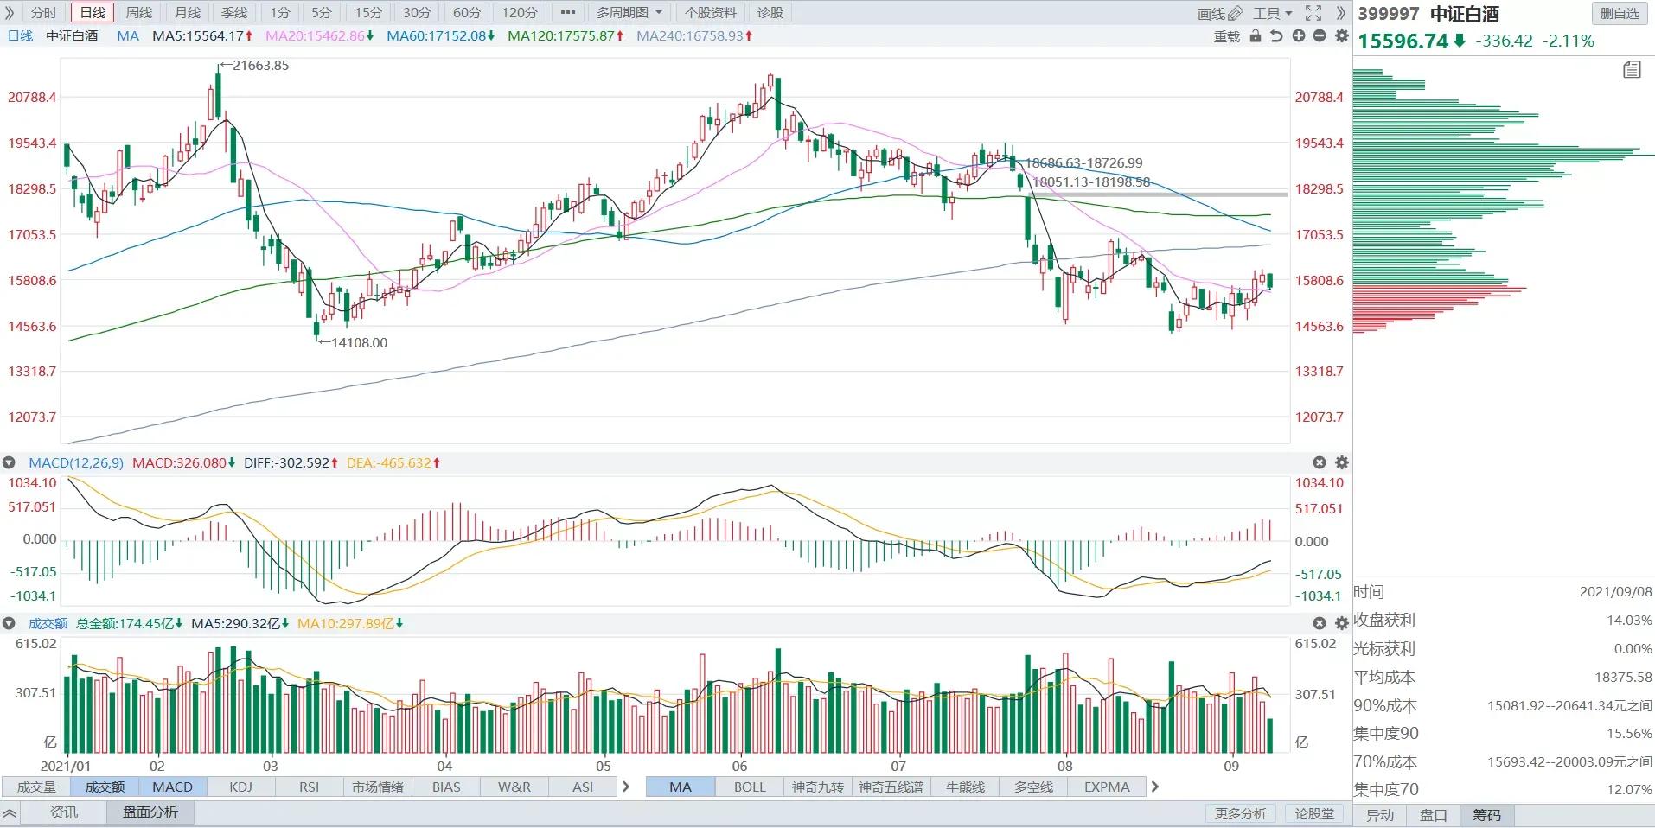Show more main indicators after EXPMA
This screenshot has height=828, width=1655.
click(1154, 787)
